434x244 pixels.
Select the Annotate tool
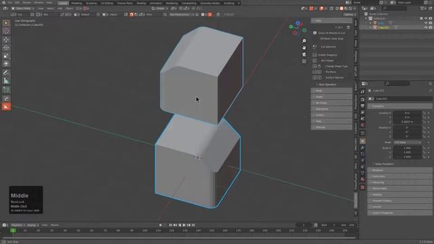point(6,73)
